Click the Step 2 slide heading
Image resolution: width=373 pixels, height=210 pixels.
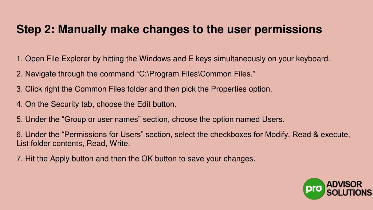pyautogui.click(x=169, y=30)
